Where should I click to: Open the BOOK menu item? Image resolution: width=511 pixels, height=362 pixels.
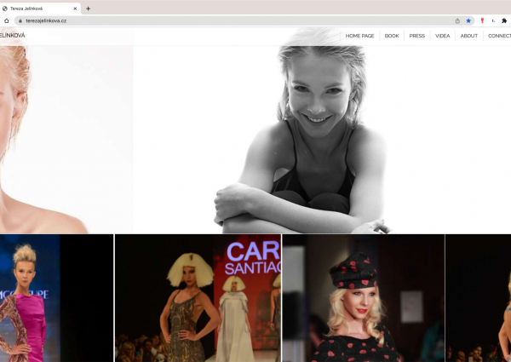(392, 36)
